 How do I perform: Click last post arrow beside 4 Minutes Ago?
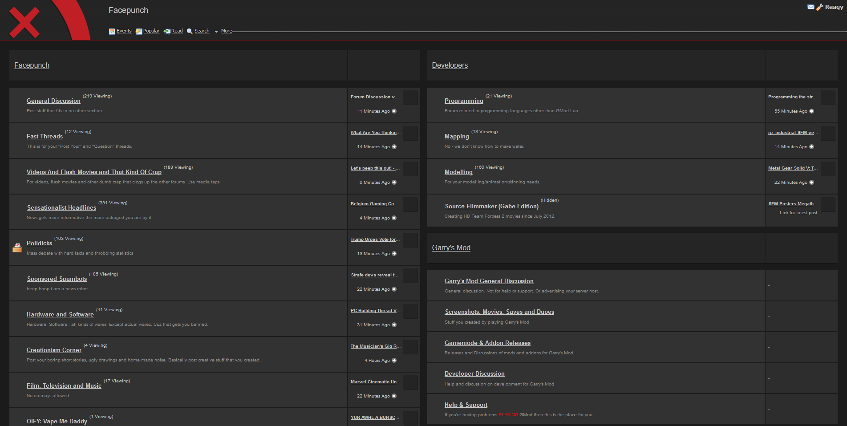point(394,218)
